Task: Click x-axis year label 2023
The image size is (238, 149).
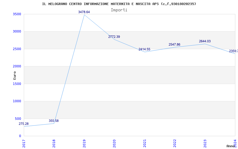Action: 205,143
